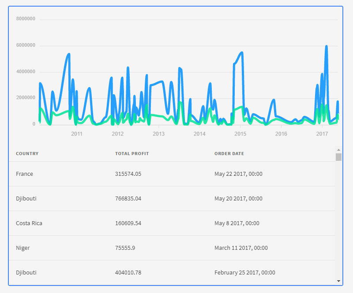
Task: Click the 2011 x-axis label
Action: point(77,134)
